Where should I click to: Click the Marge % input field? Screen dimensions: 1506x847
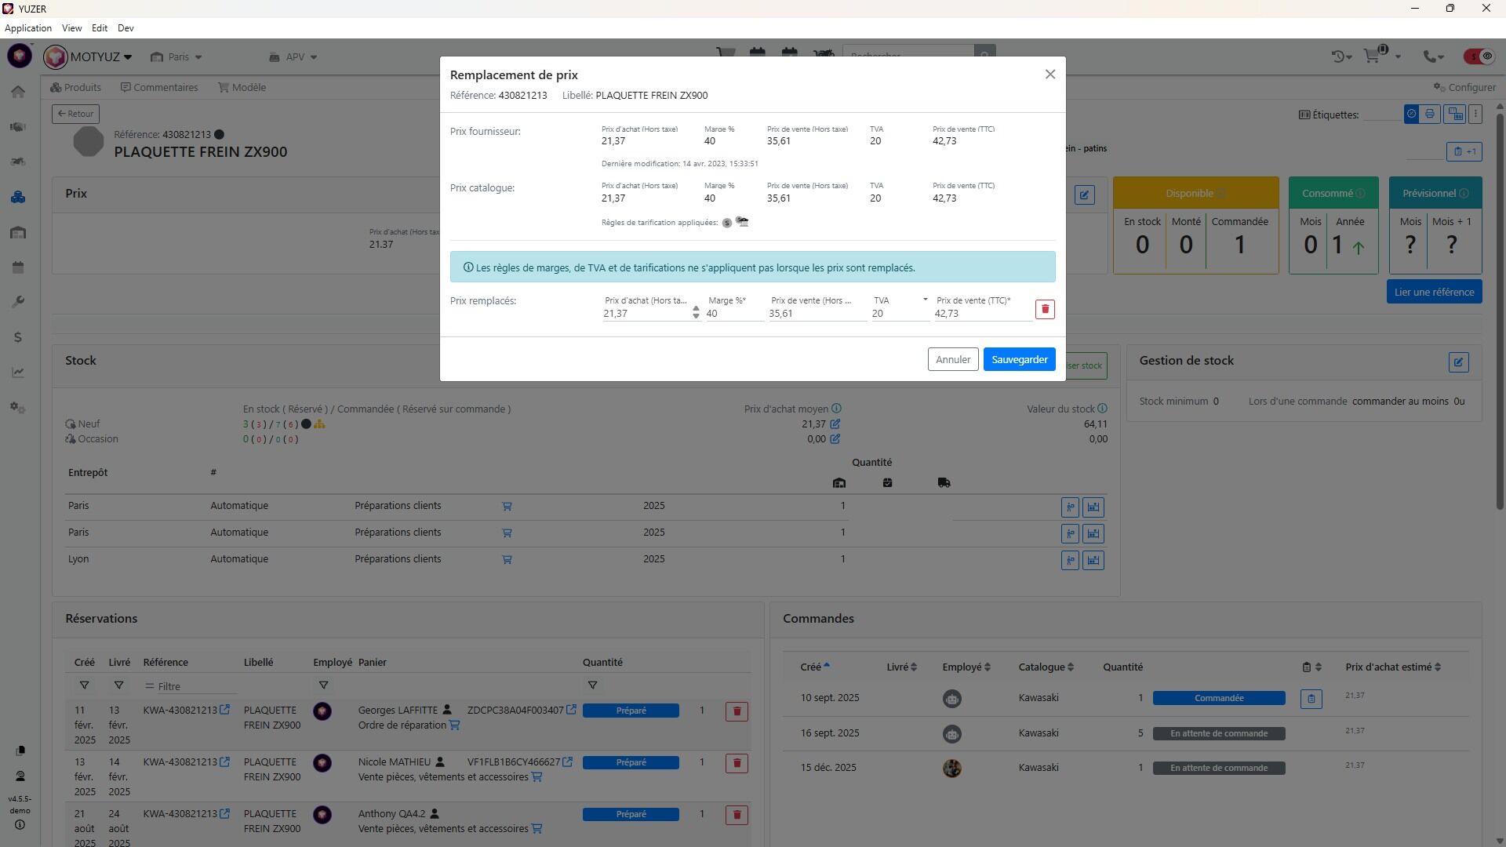coord(733,314)
